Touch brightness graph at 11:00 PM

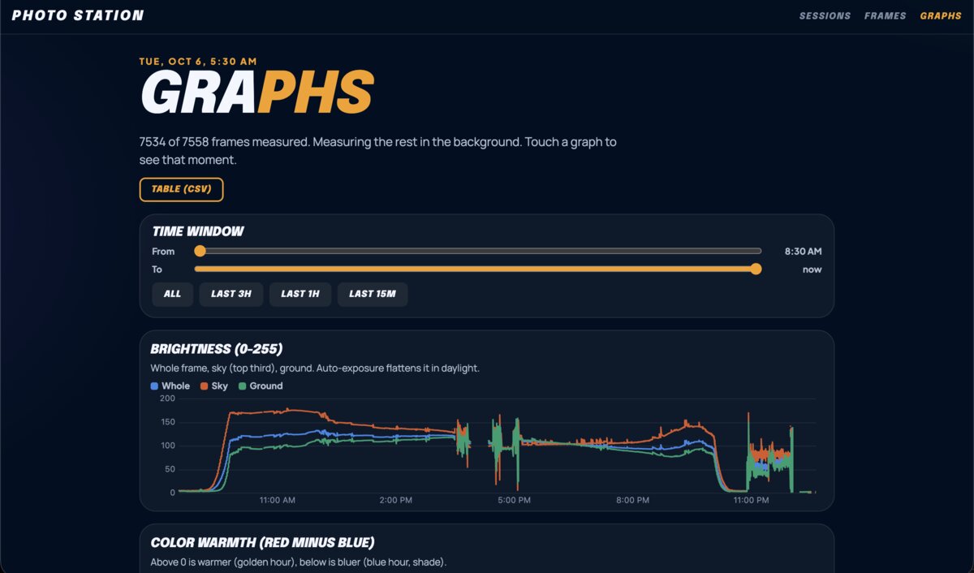point(752,445)
